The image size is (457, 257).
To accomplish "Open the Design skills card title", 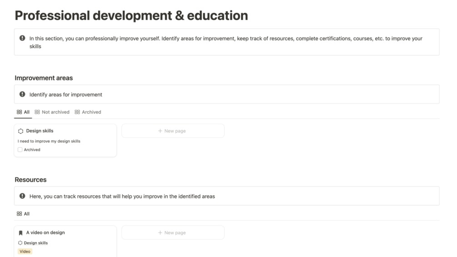I will tap(40, 131).
